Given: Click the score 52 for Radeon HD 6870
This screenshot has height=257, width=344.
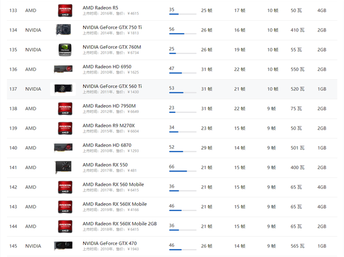Looking at the screenshot, I should coord(171,147).
